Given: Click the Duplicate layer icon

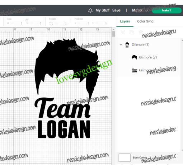Looking at the screenshot, I should click(132, 32).
